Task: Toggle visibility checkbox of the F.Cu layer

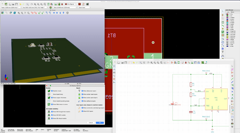Action: [229, 14]
